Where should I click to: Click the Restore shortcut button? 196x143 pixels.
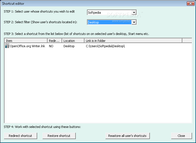(x=59, y=136)
